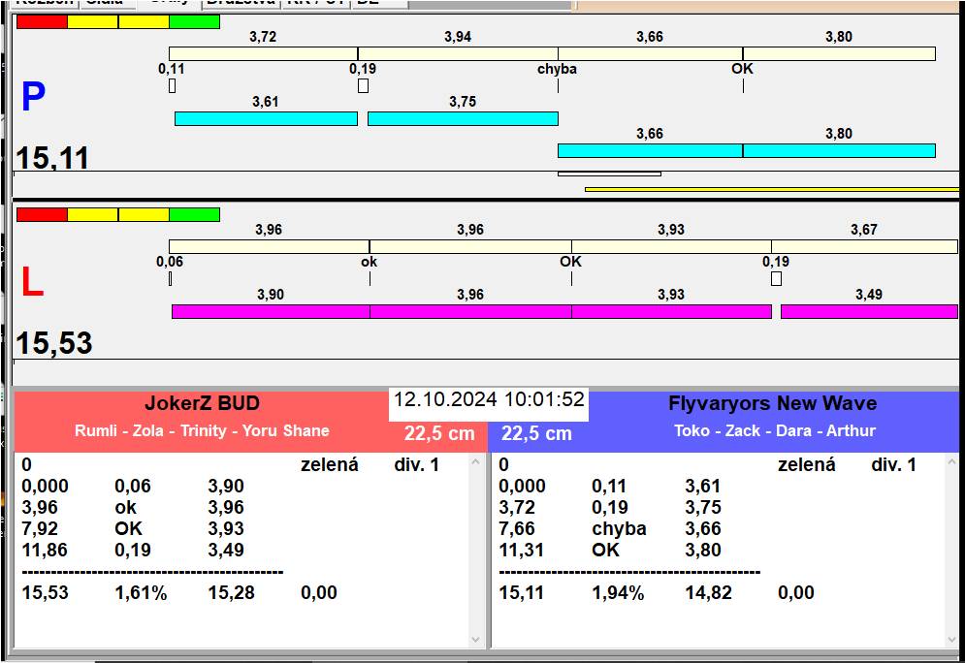Viewport: 965px width, 663px height.
Task: Click the green start light in lane P
Action: point(195,22)
